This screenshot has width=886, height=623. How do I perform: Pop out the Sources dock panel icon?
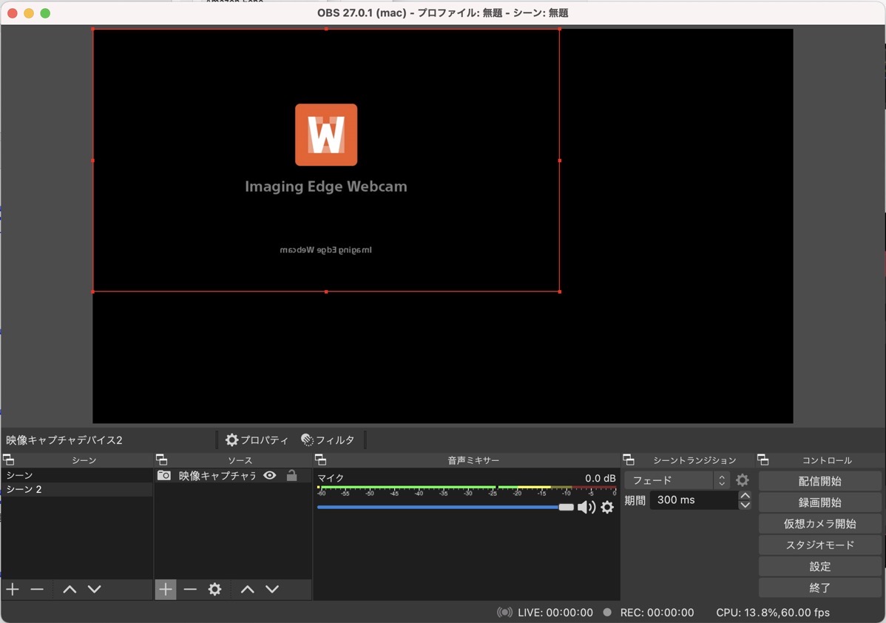[x=162, y=459]
